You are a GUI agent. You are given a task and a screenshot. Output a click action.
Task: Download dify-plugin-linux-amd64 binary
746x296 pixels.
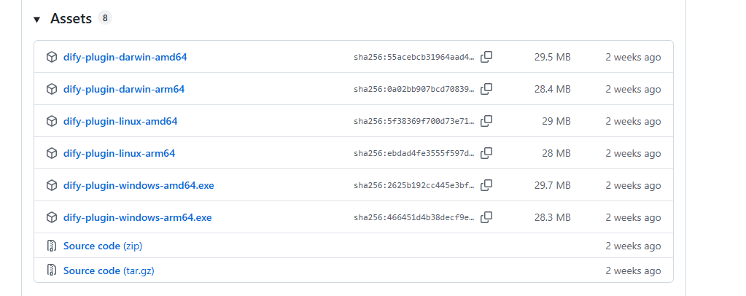tap(120, 121)
